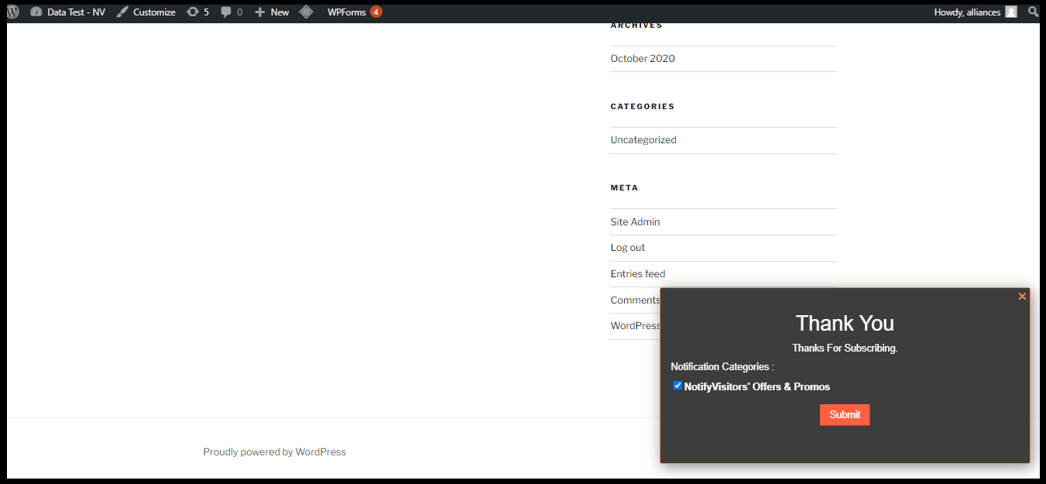Click the Thanks For Subscribing text
The height and width of the screenshot is (484, 1046).
coord(845,348)
